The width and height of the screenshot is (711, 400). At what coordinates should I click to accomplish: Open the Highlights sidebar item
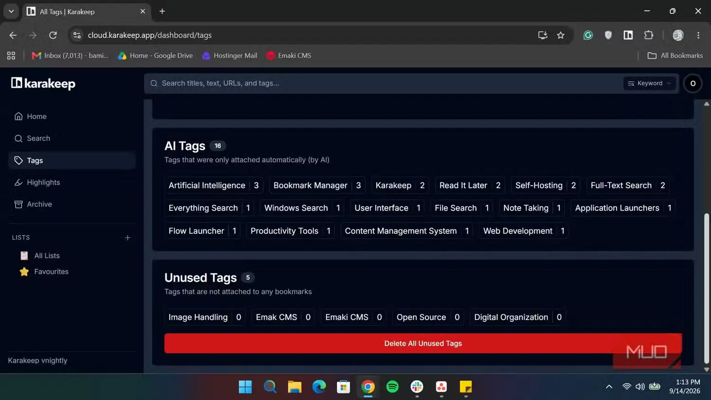(72, 182)
